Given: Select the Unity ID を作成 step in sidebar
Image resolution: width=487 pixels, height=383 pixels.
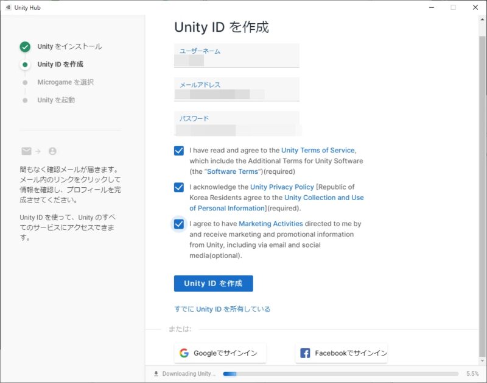Looking at the screenshot, I should [60, 65].
